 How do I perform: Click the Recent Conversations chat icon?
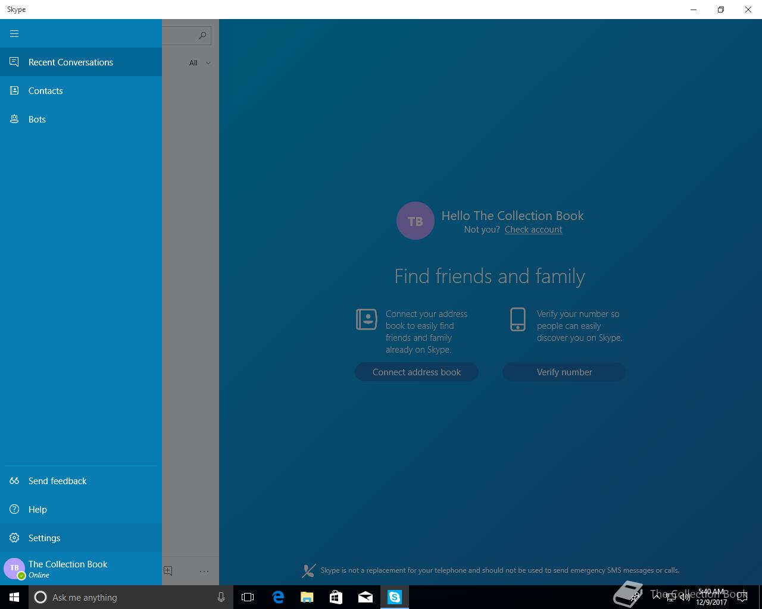click(14, 62)
